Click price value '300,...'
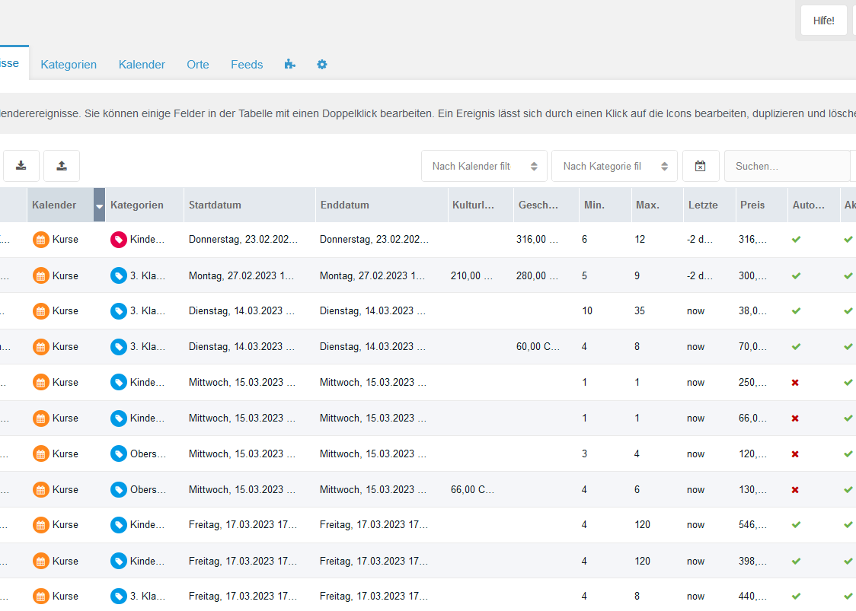The height and width of the screenshot is (611, 856). click(x=752, y=275)
